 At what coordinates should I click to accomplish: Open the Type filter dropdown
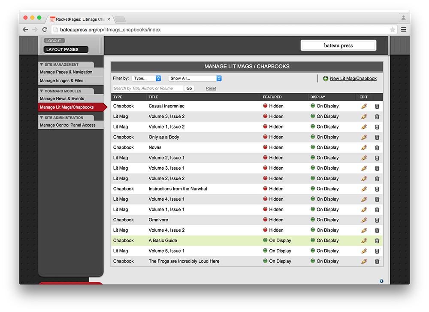coord(146,78)
